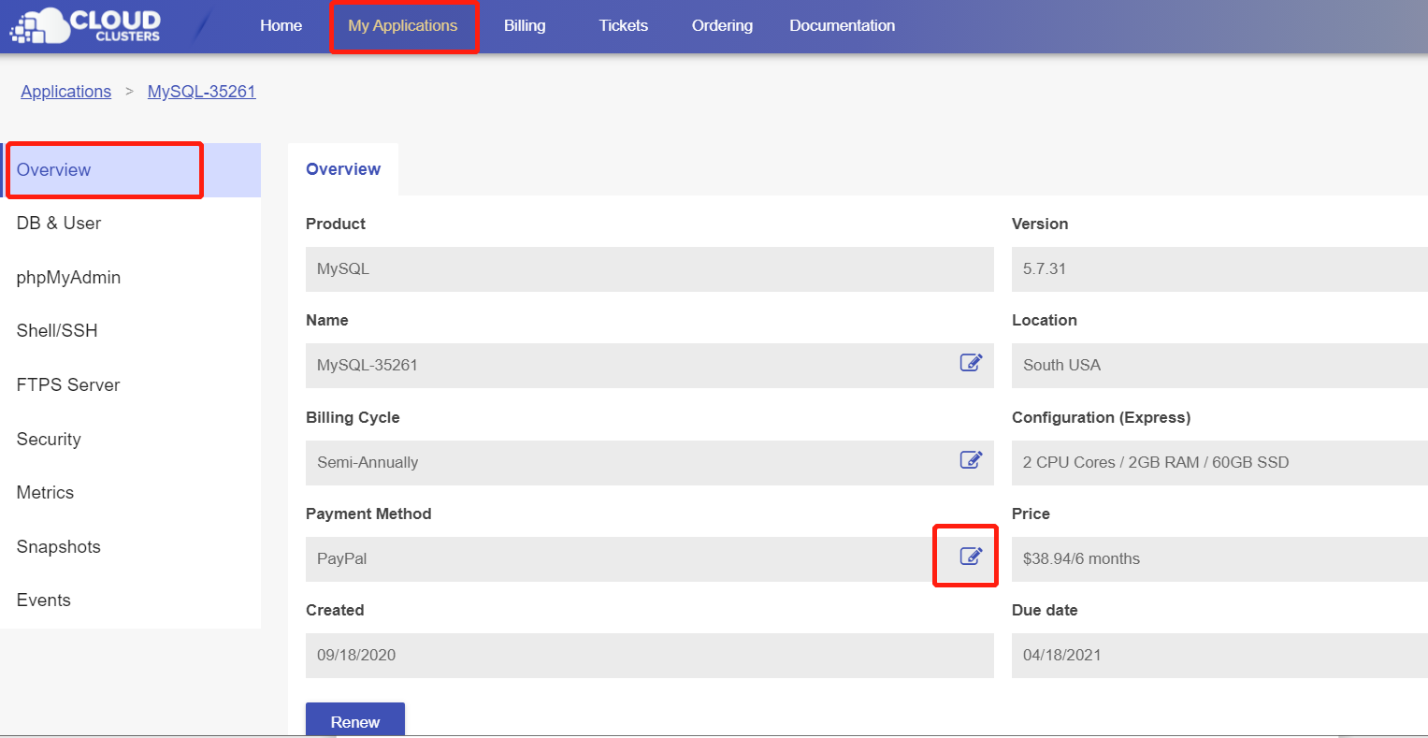1428x738 pixels.
Task: Go to Snapshots in the sidebar
Action: click(58, 547)
